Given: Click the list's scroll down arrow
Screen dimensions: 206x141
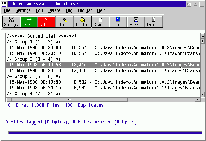Looking at the screenshot, I should [203, 94].
